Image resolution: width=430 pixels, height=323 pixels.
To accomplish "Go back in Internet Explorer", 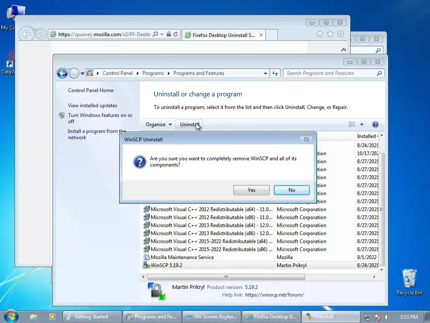I will [26, 34].
